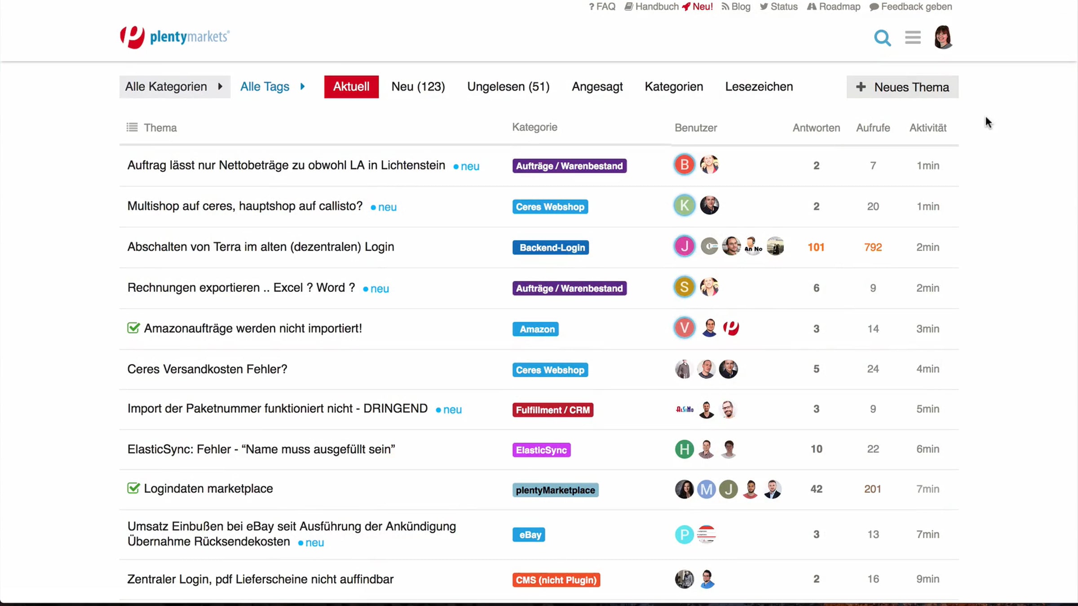Click the V avatar in Amazonaufträge row
Image resolution: width=1078 pixels, height=606 pixels.
click(685, 328)
